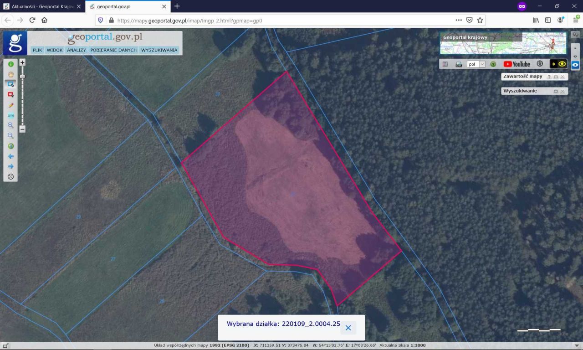Open the WYSZUKIWANIA menu
Viewport: 583px width, 350px height.
click(x=159, y=50)
